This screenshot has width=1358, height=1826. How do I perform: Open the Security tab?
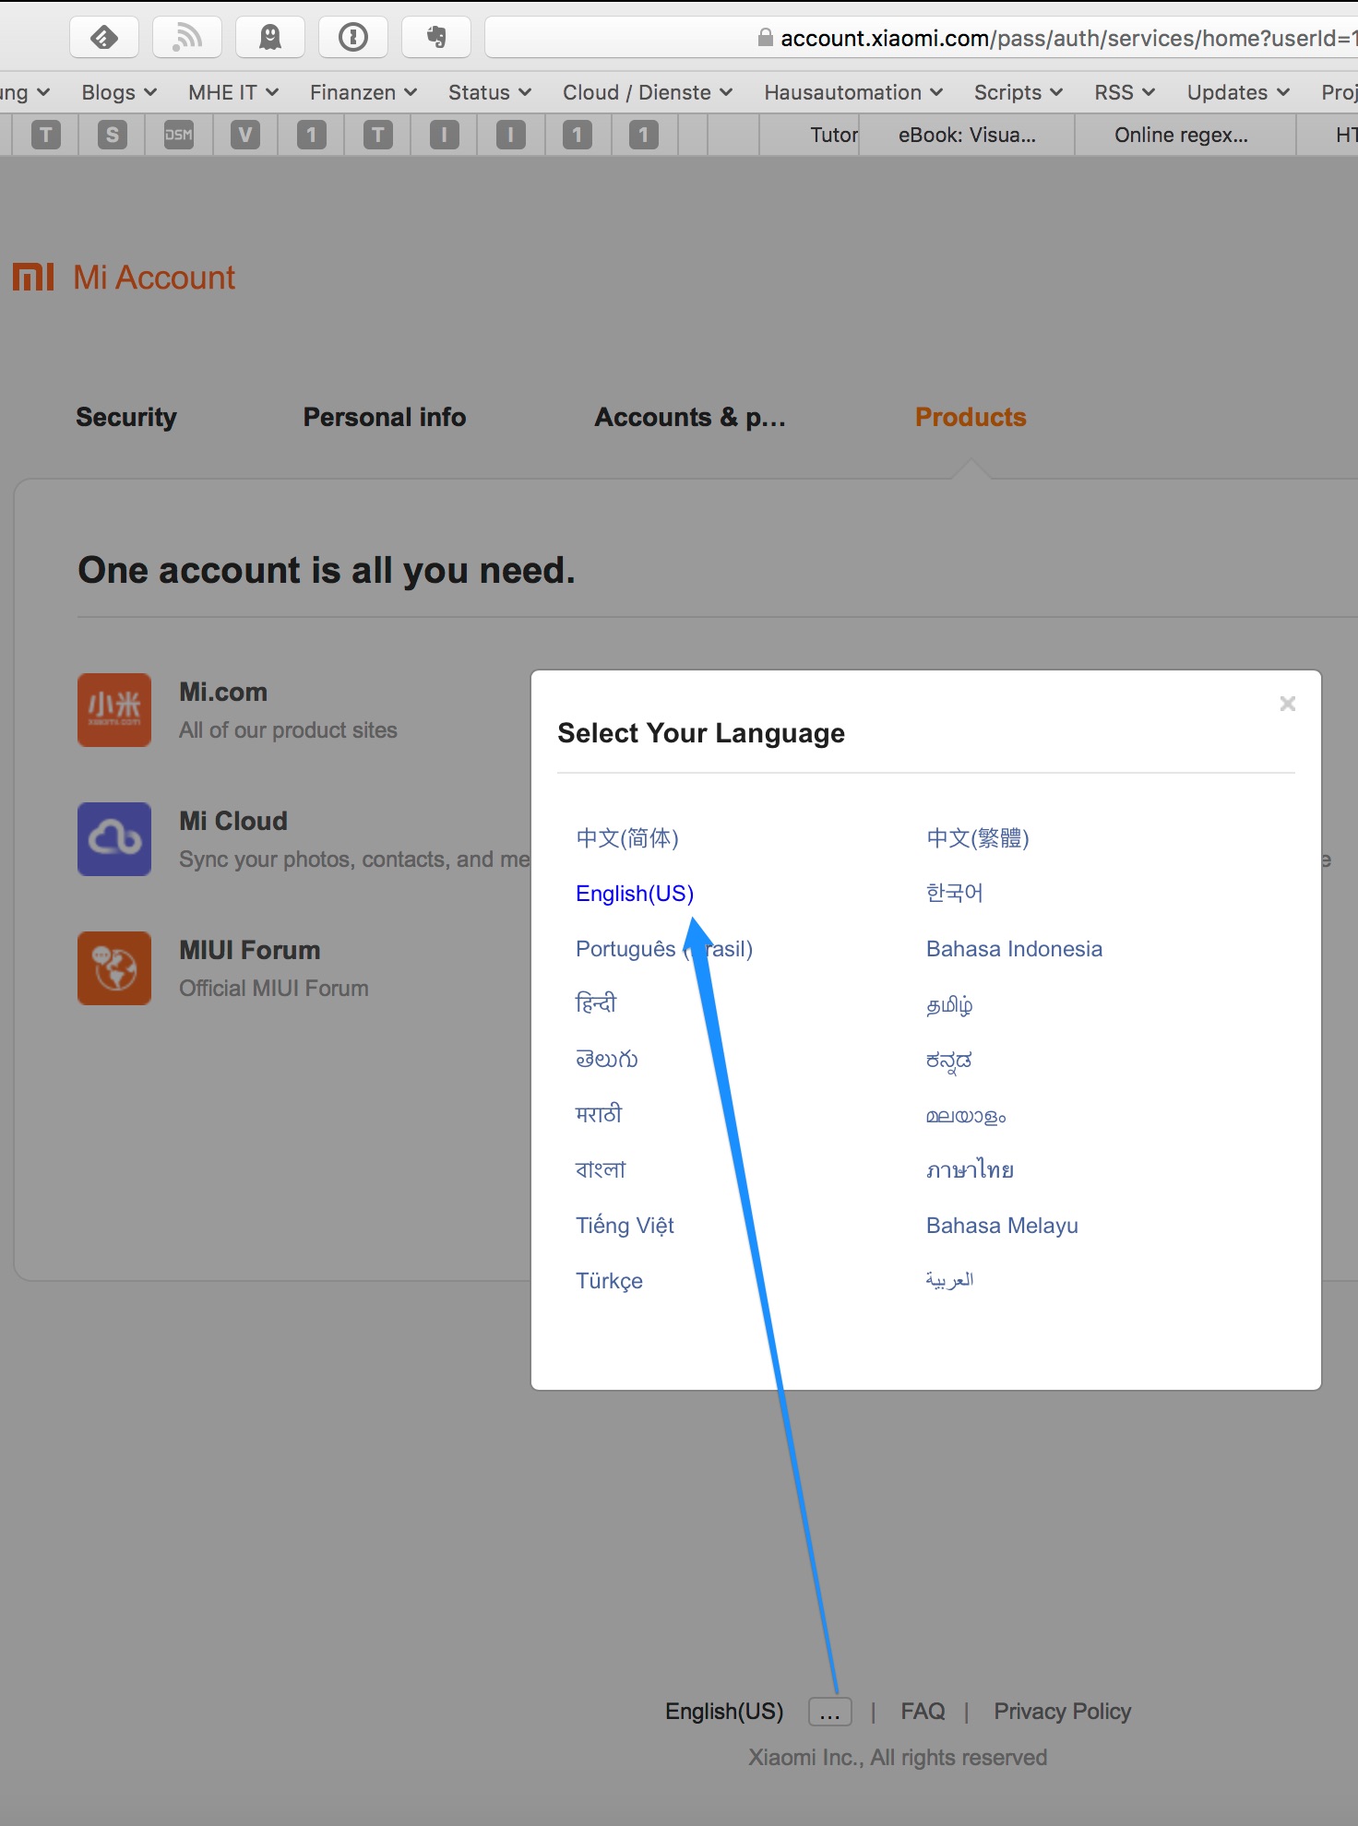126,417
